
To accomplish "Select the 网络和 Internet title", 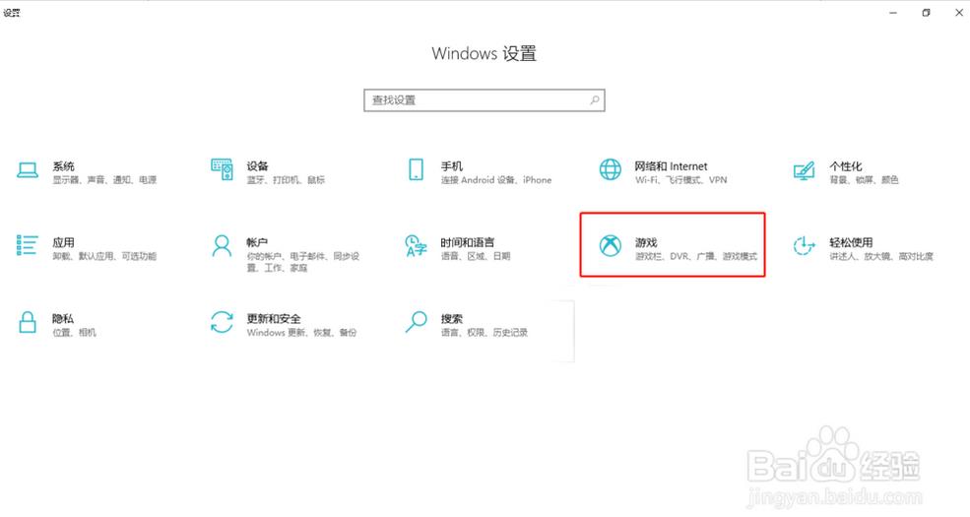I will click(671, 165).
